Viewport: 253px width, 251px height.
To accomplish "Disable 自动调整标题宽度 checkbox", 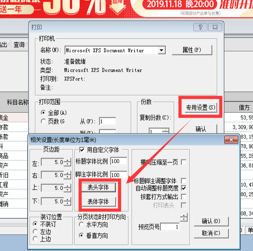I will pyautogui.click(x=184, y=188).
